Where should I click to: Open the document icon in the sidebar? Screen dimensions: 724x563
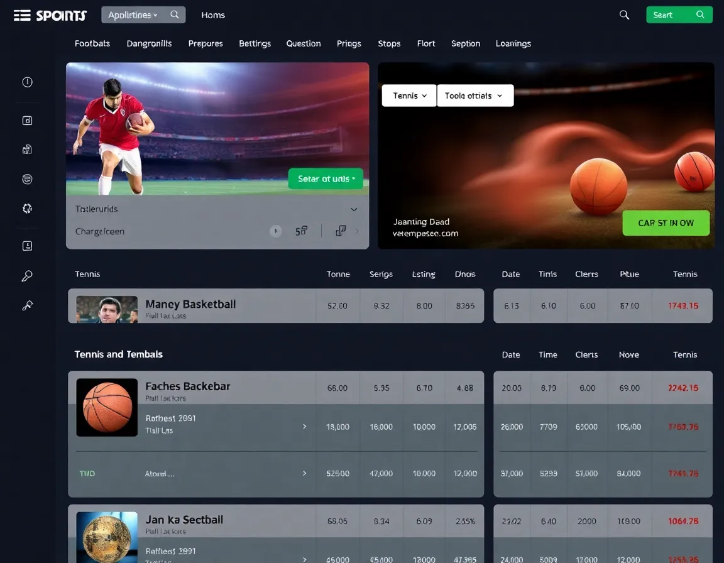26,149
